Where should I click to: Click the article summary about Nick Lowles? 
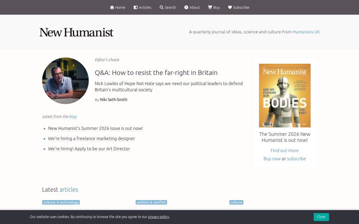[x=169, y=87]
